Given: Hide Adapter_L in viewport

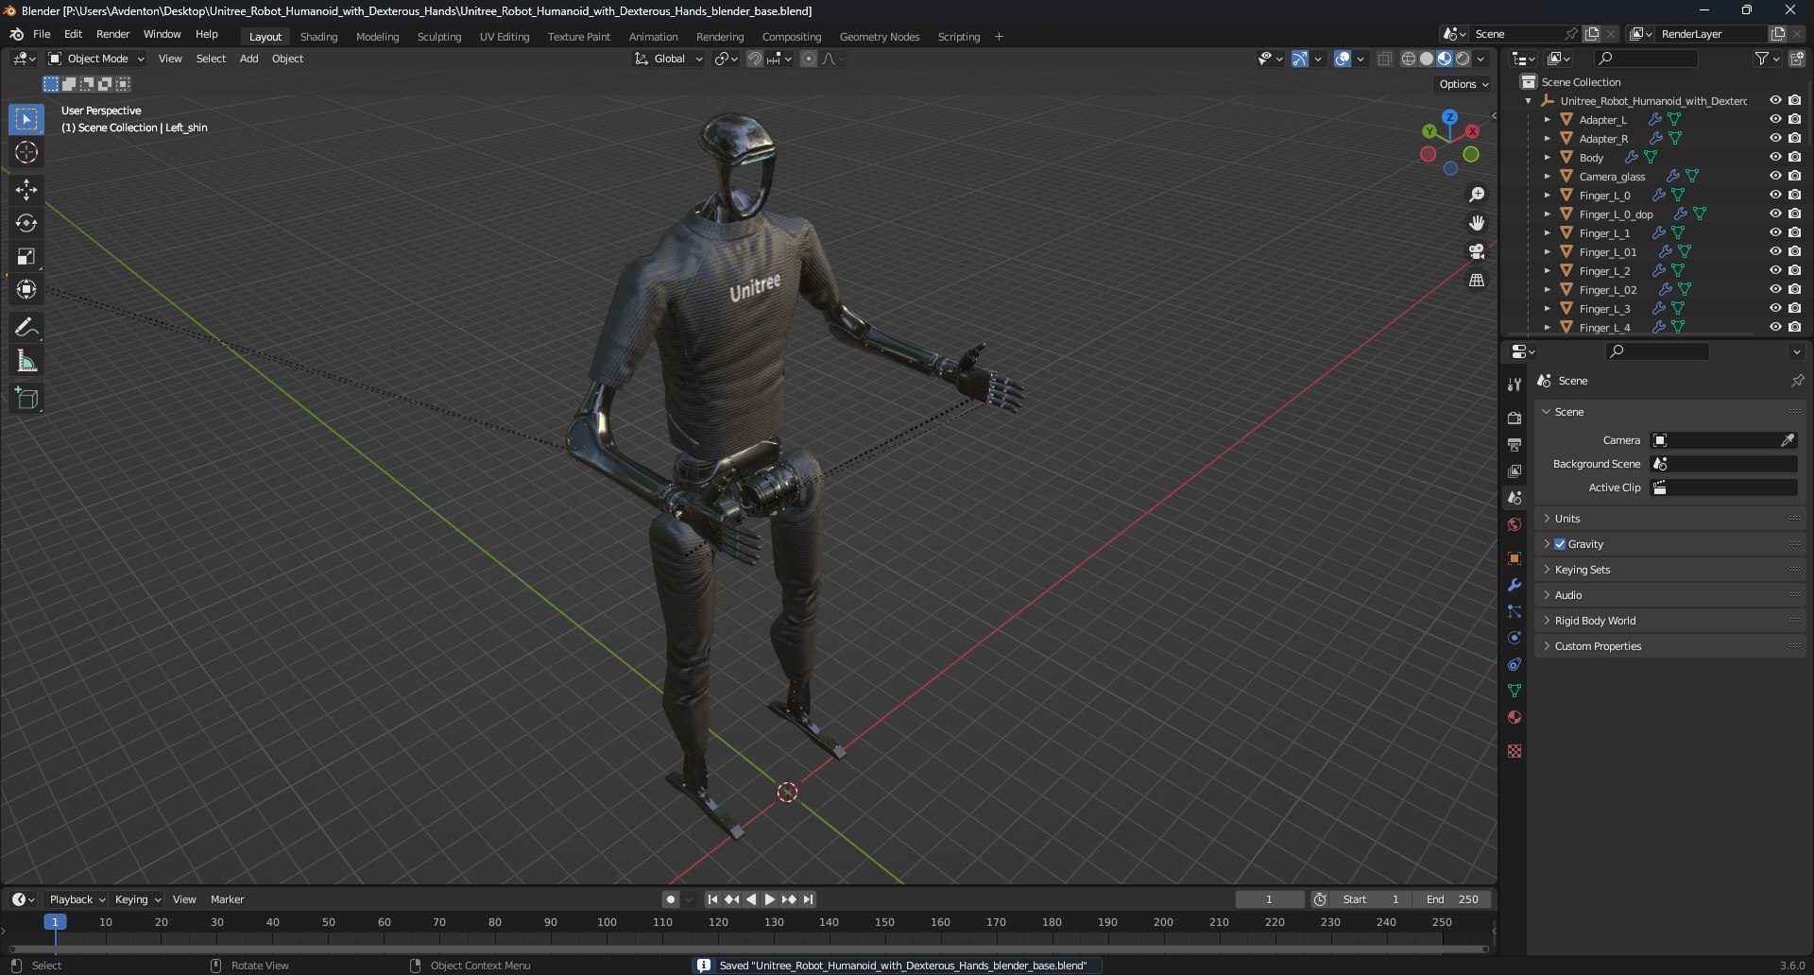Looking at the screenshot, I should pyautogui.click(x=1775, y=119).
